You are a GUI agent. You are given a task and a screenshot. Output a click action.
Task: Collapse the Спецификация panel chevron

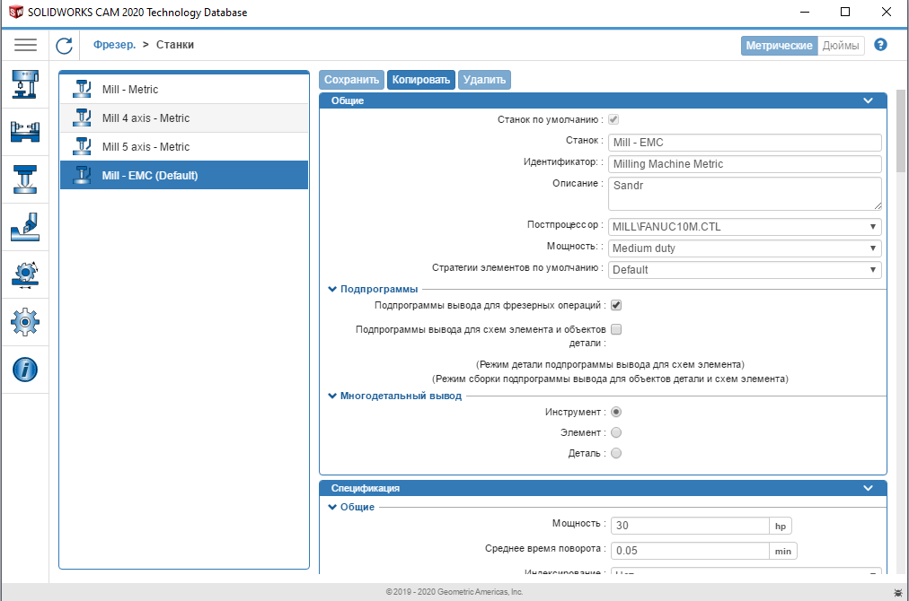click(x=868, y=488)
